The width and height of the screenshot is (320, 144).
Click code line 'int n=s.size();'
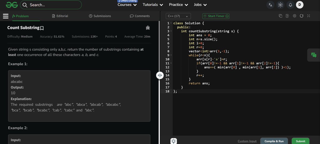203,39
